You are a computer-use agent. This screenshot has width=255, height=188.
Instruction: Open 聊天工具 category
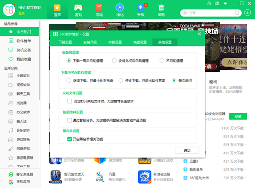(19, 94)
